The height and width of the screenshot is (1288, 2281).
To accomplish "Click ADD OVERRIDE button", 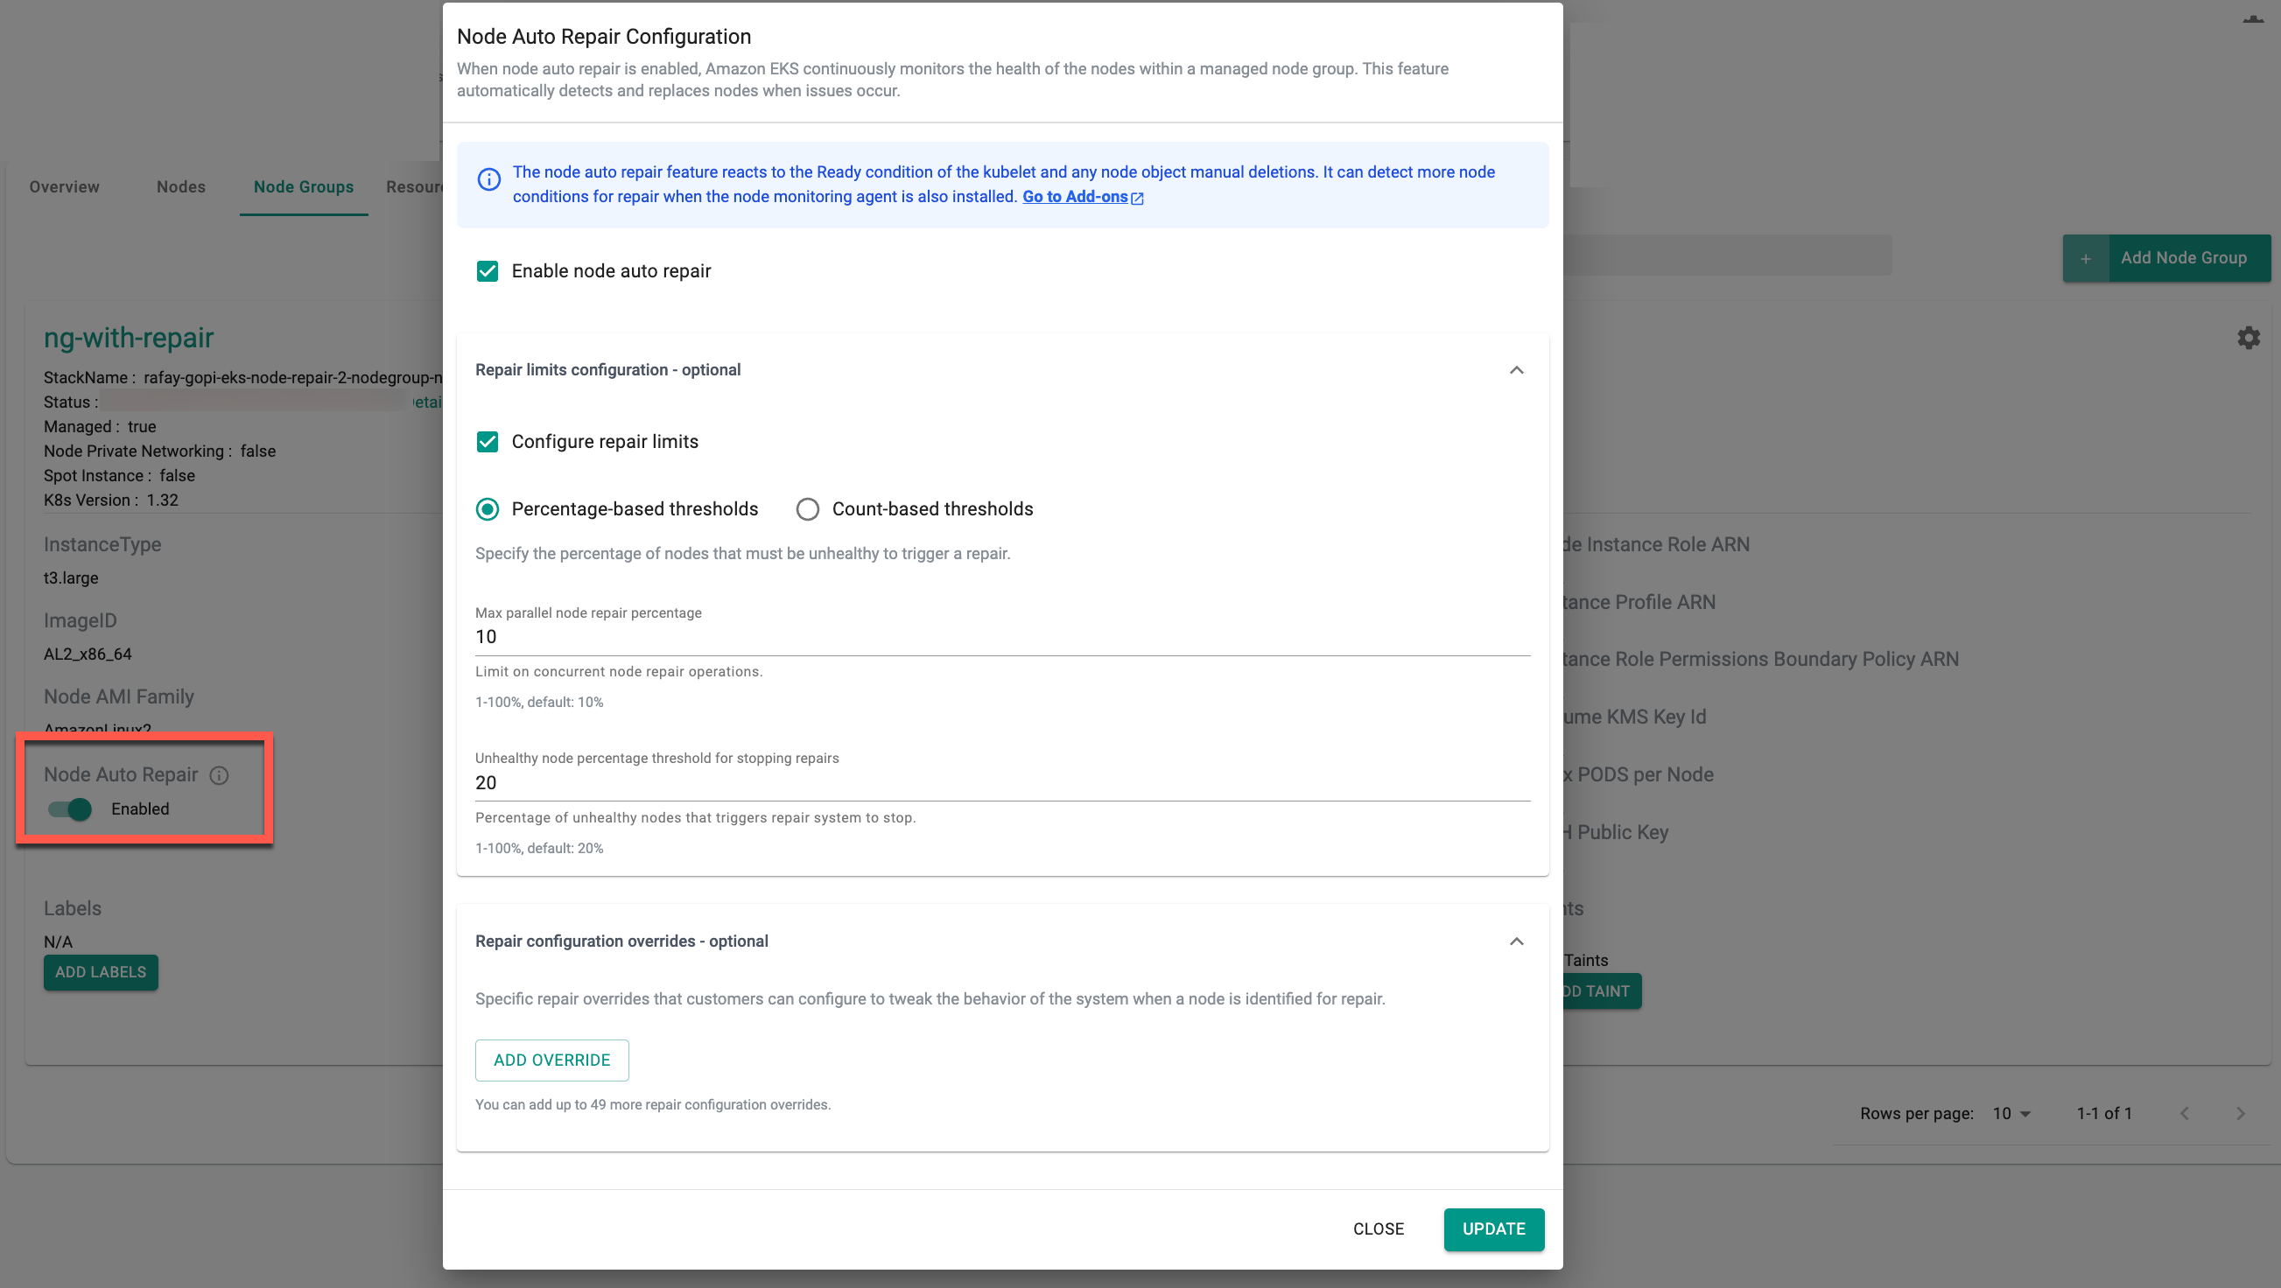I will [551, 1060].
